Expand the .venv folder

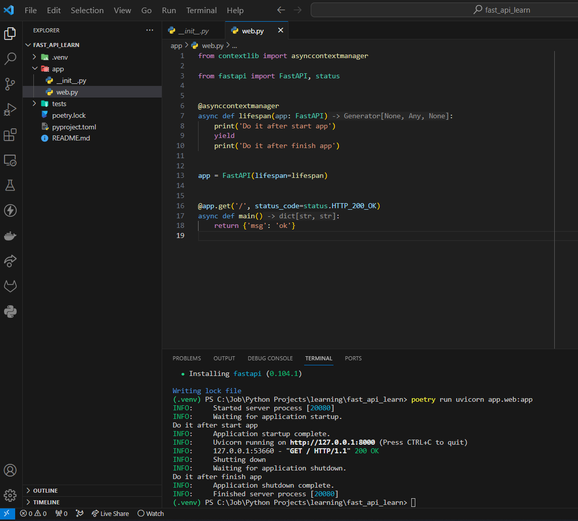(x=59, y=57)
